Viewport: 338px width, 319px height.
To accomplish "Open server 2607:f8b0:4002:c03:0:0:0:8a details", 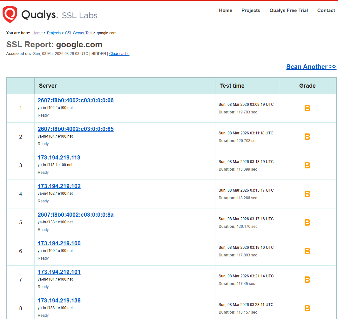I will [76, 215].
